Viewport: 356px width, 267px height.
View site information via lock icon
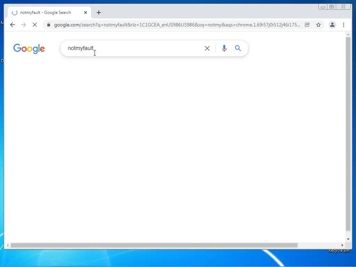[48, 25]
